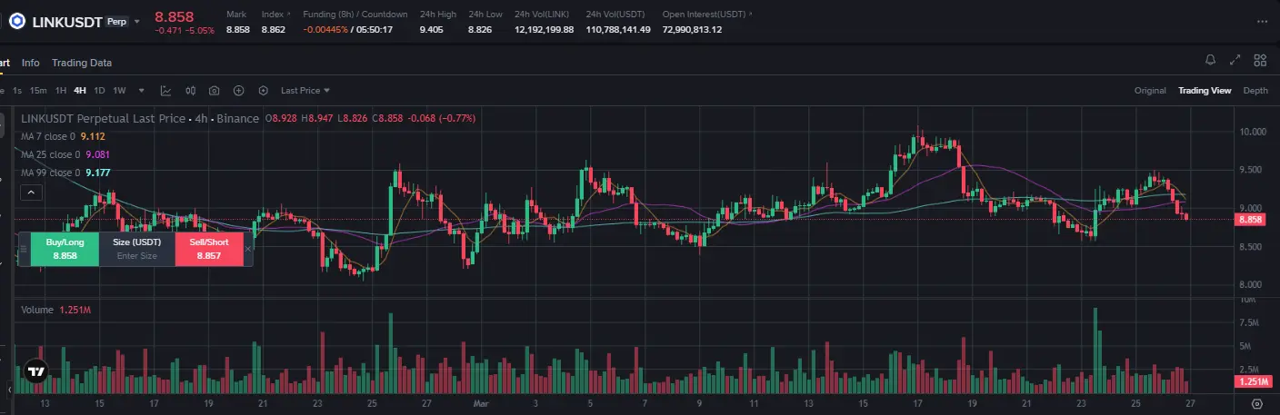Click the 10.000 price axis label
This screenshot has height=415, width=1280.
point(1253,132)
